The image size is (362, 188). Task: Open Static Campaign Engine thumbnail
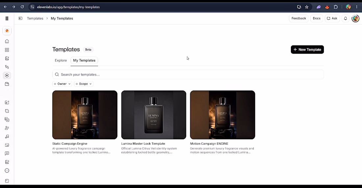click(85, 115)
